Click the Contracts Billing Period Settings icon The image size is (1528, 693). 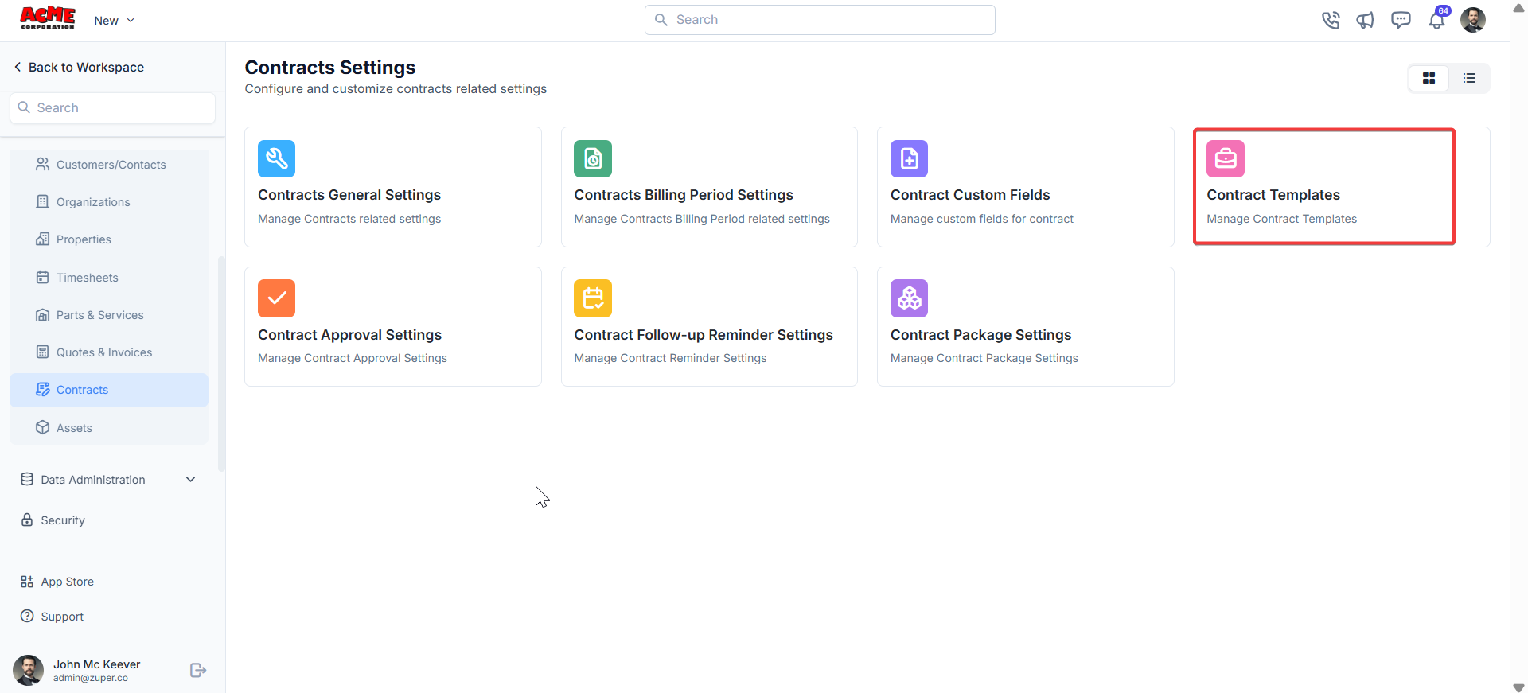click(593, 159)
